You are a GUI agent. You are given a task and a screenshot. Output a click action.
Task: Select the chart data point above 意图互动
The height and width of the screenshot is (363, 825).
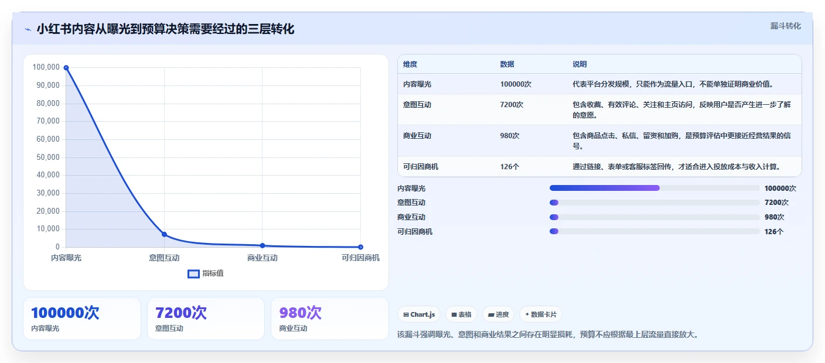[164, 234]
